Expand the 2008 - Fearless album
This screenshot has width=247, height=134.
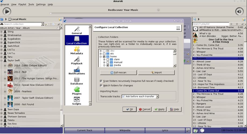coord(5,91)
